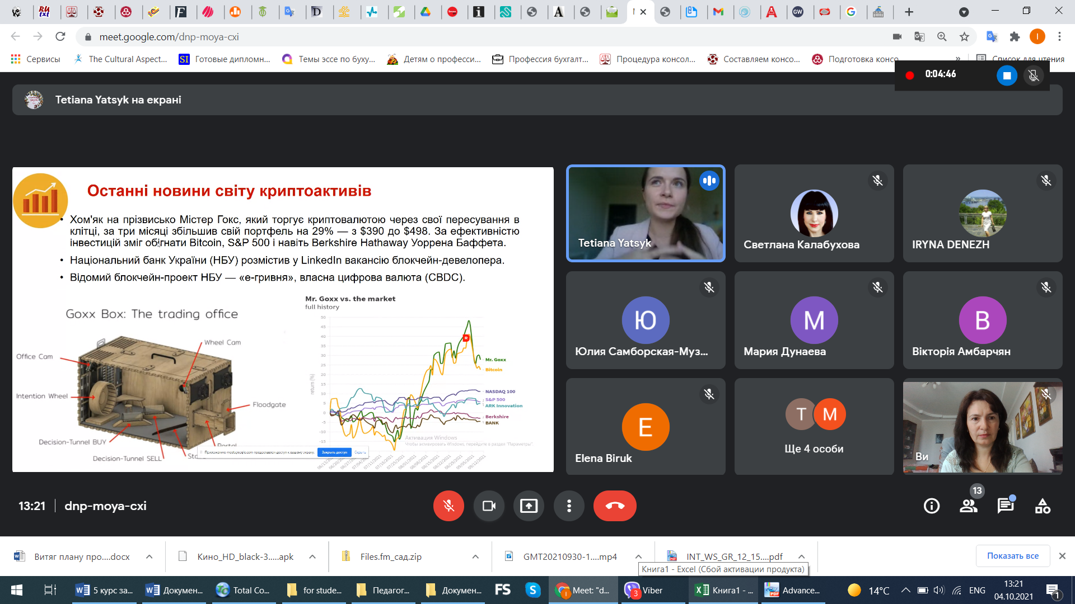Unmute microphone with red mic button

[x=448, y=506]
